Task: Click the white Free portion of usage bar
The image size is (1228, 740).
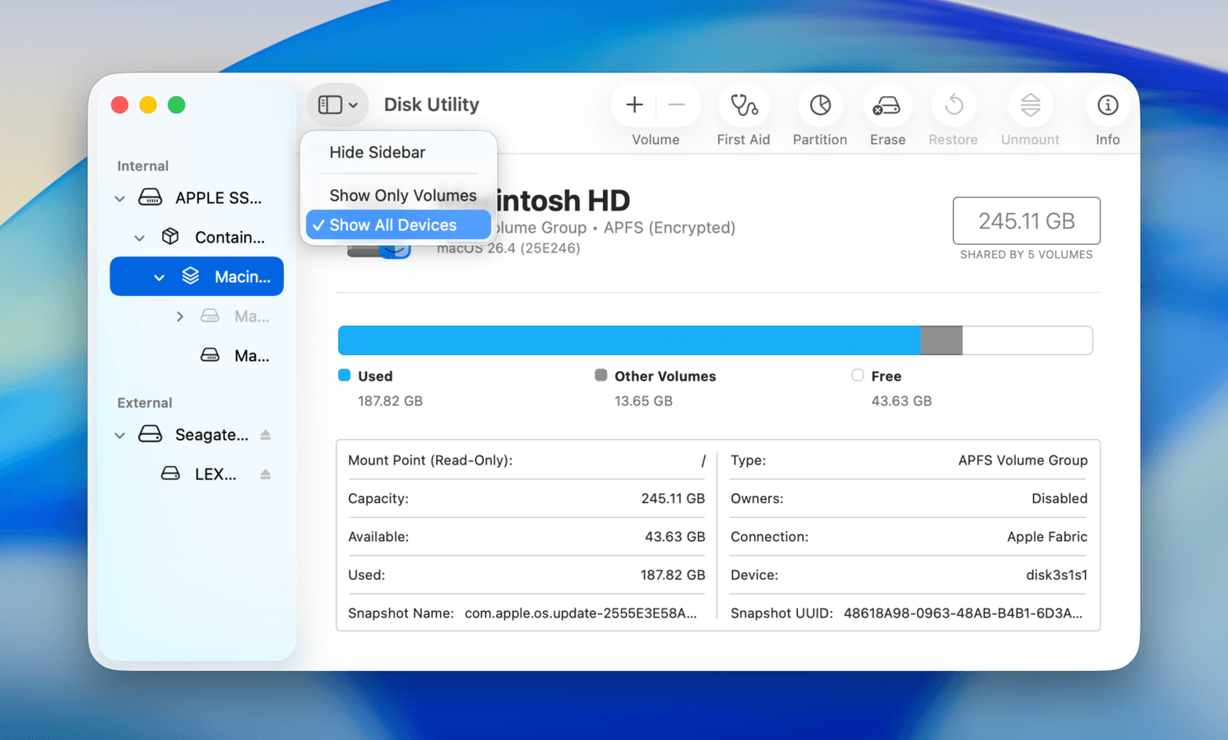Action: pos(1027,340)
